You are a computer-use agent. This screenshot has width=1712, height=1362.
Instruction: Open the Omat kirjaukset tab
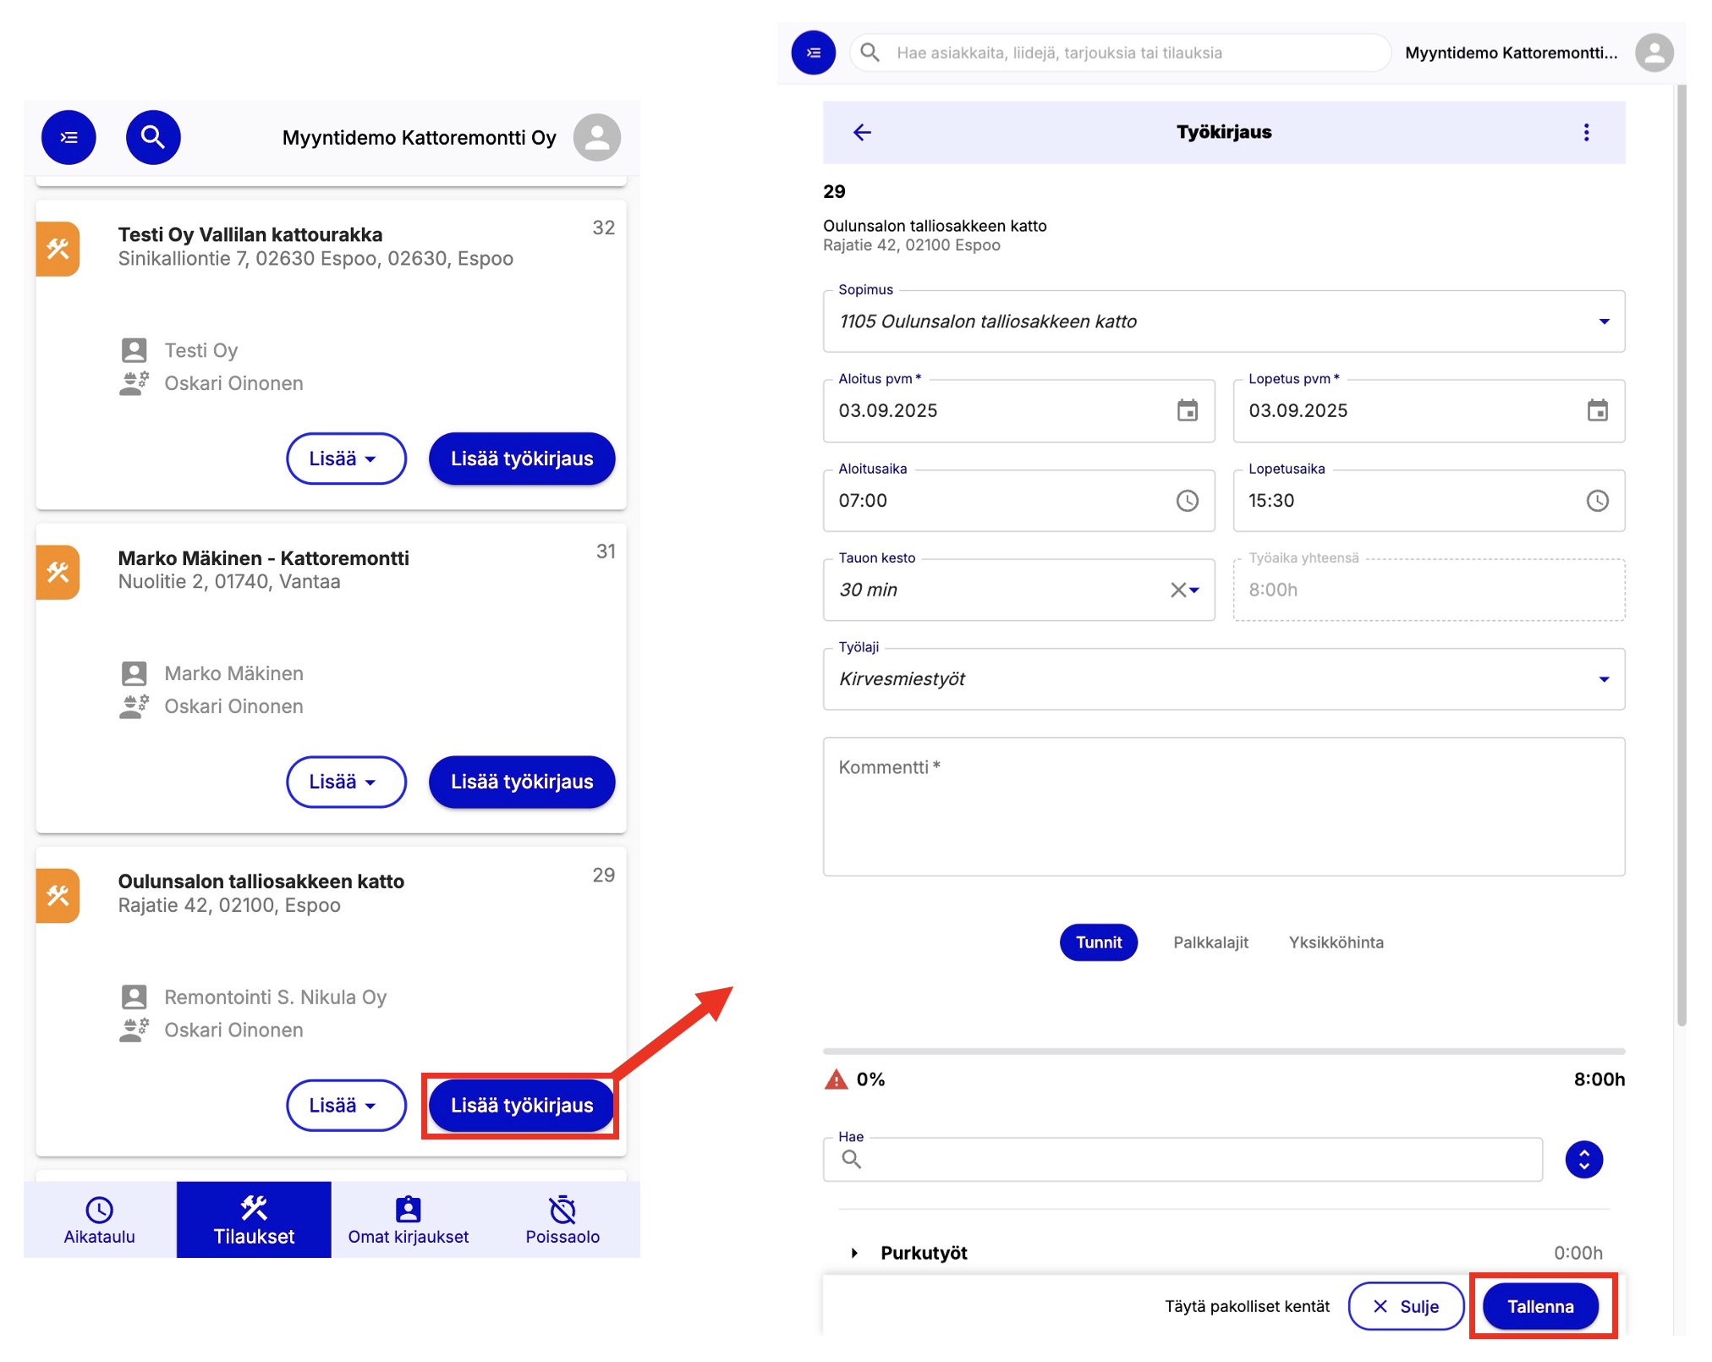[408, 1220]
